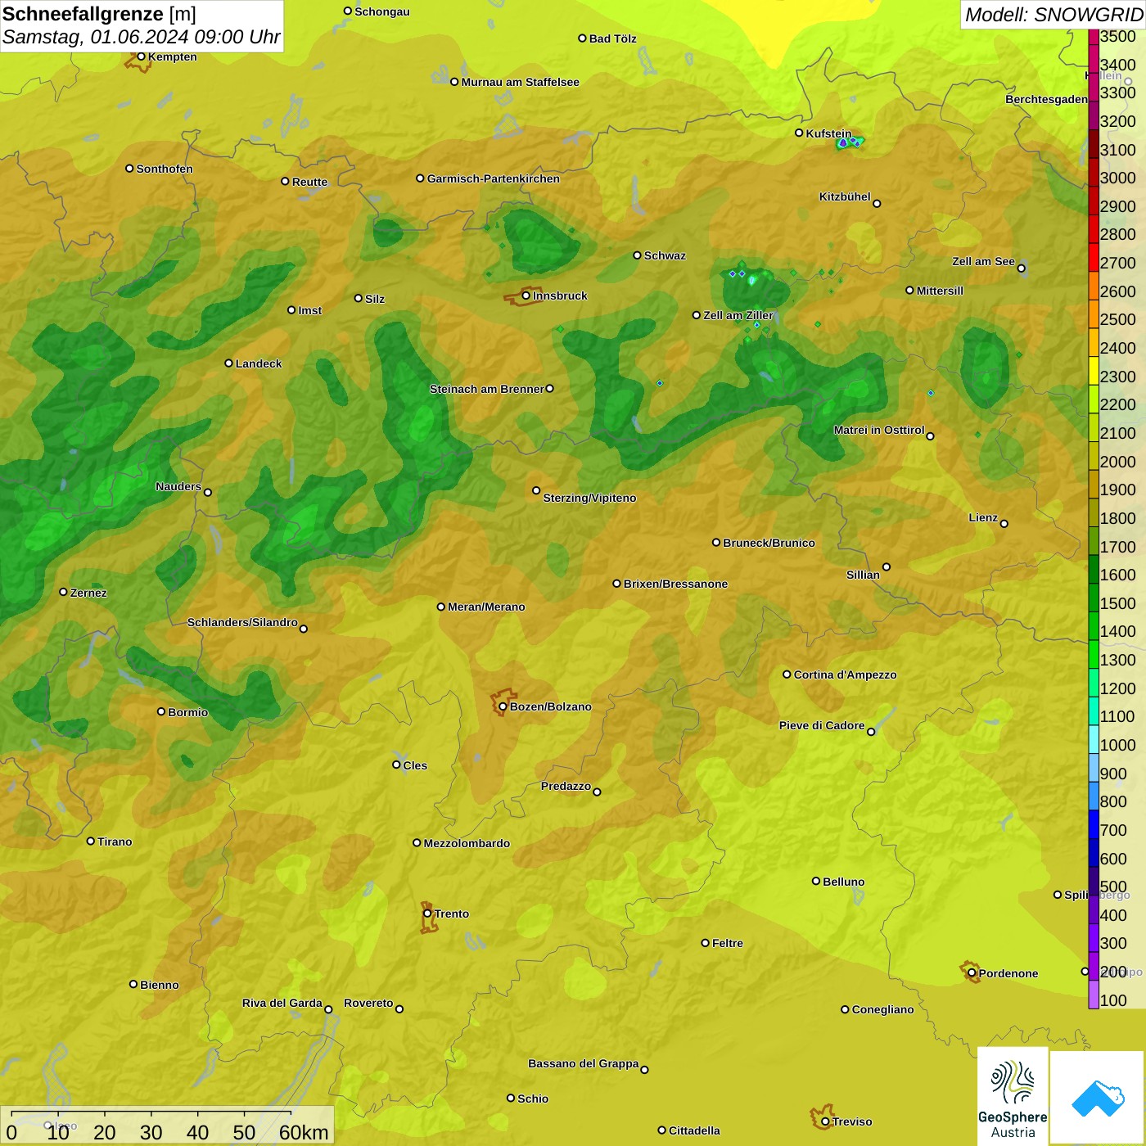1146x1146 pixels.
Task: Click the light cyan legend color swatch
Action: [x=1094, y=738]
